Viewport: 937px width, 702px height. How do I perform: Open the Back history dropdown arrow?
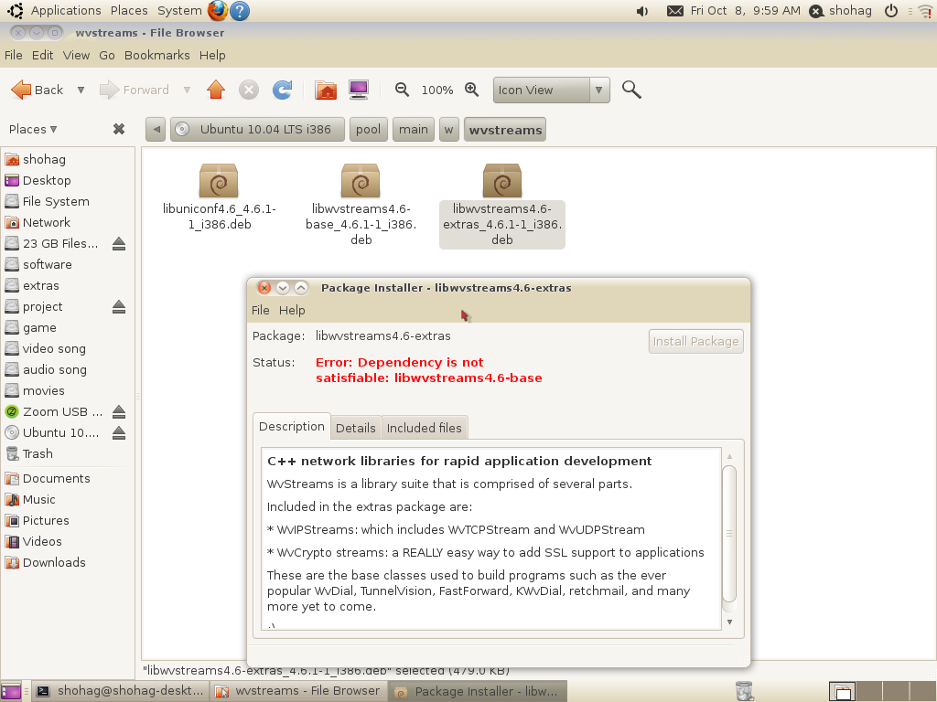[81, 90]
